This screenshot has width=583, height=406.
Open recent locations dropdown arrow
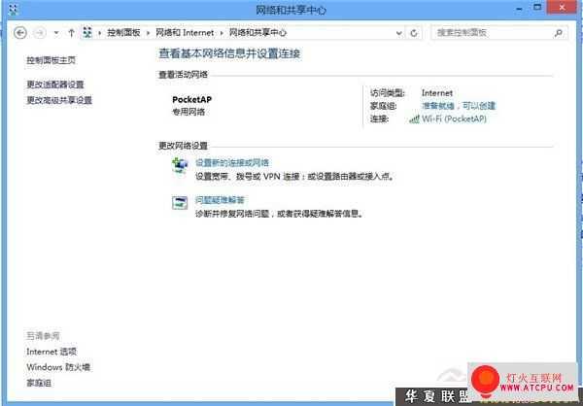pyautogui.click(x=56, y=33)
